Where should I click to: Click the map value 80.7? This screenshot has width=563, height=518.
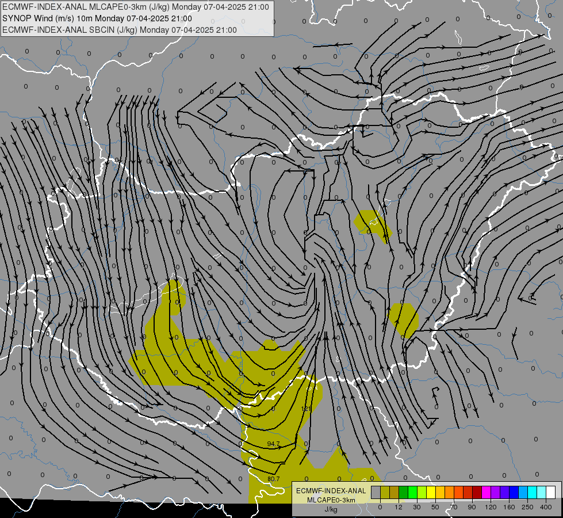pos(273,479)
